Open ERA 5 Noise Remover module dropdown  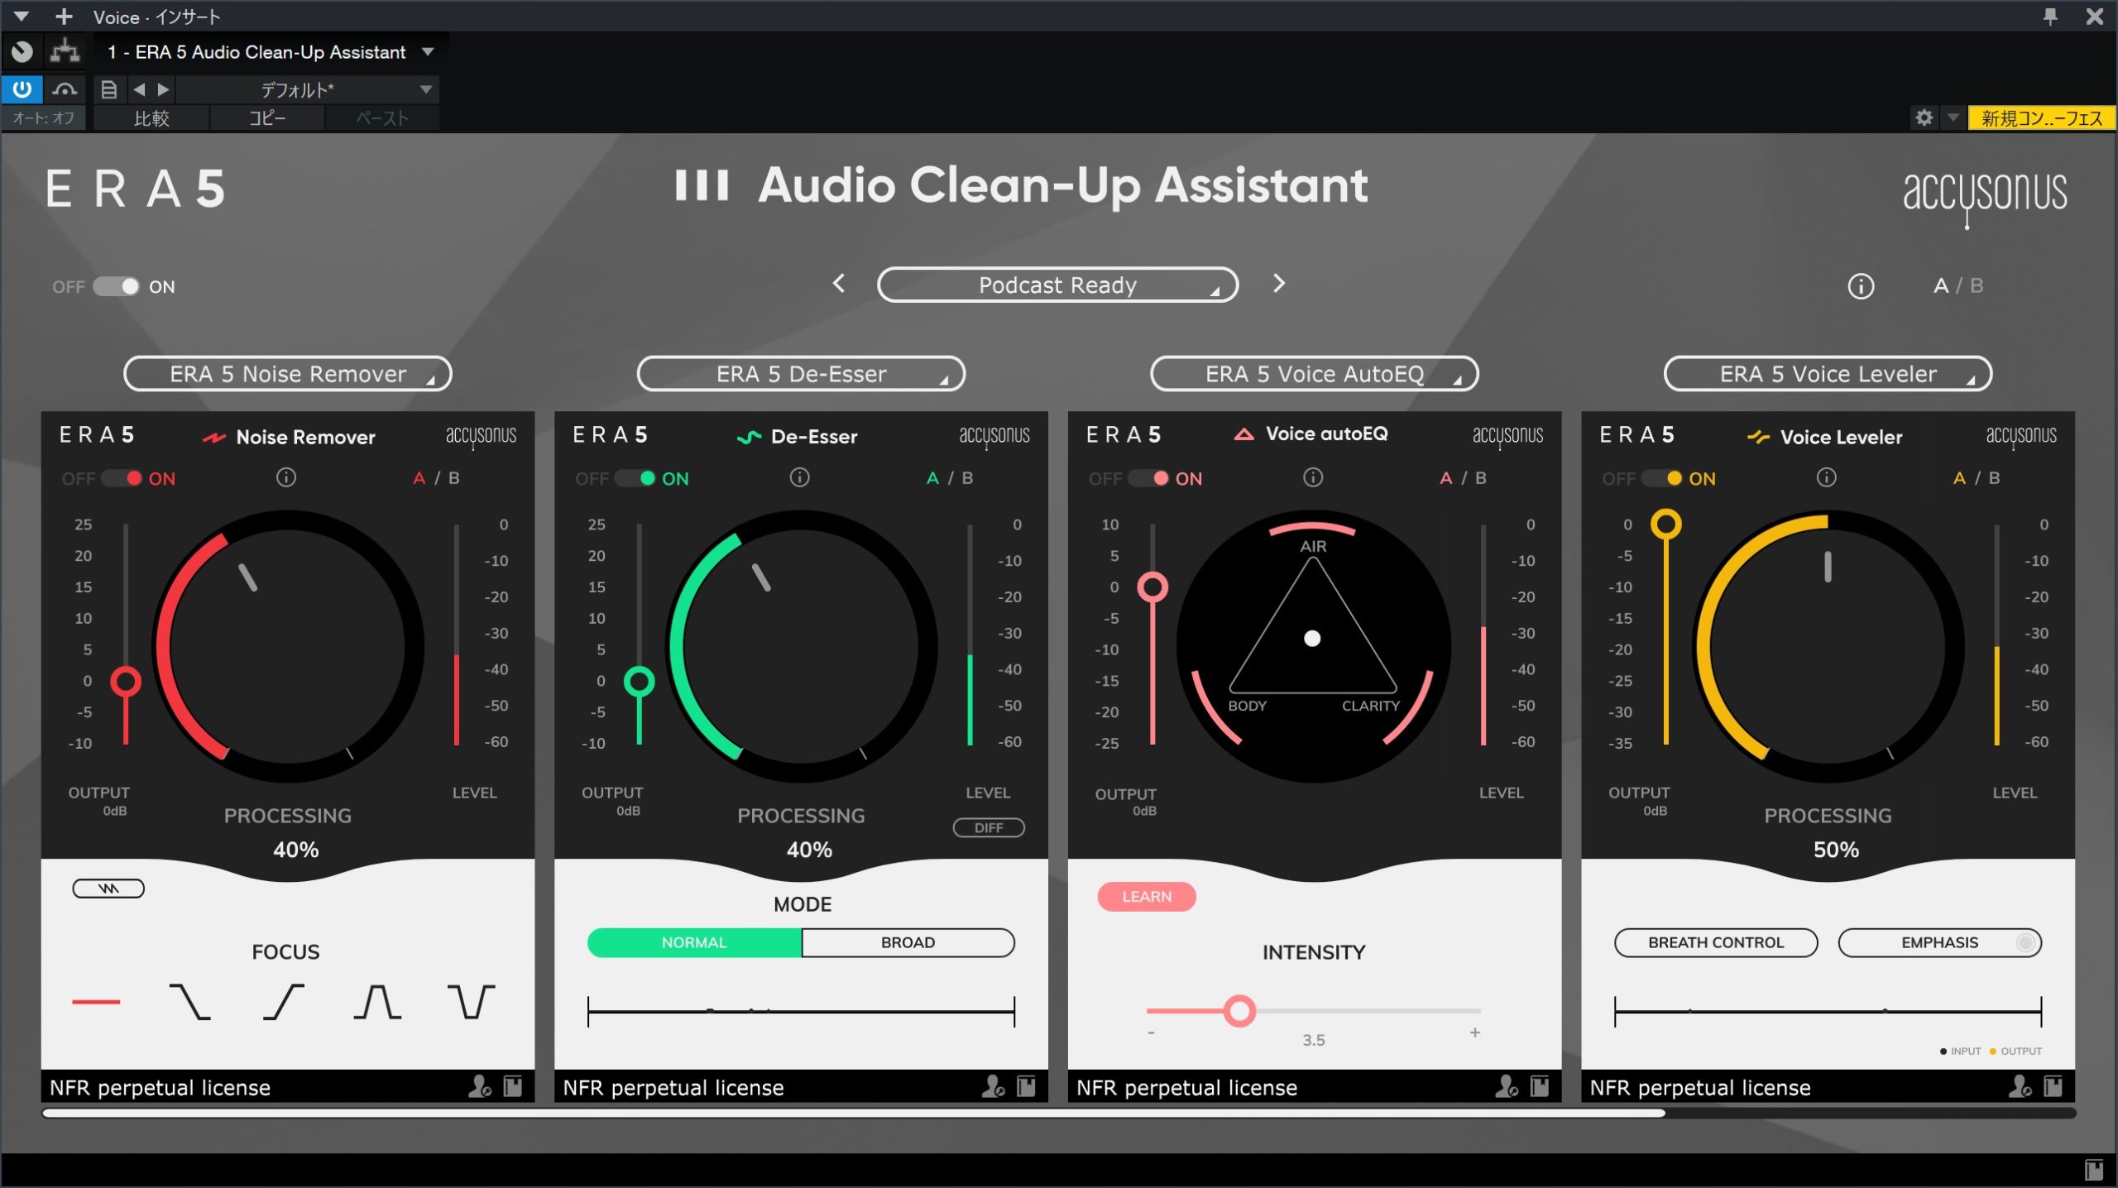tap(288, 374)
